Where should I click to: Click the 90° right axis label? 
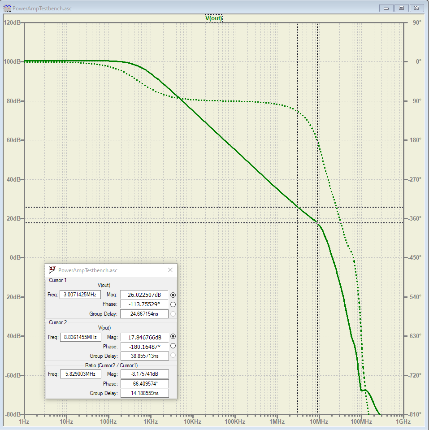pyautogui.click(x=417, y=22)
